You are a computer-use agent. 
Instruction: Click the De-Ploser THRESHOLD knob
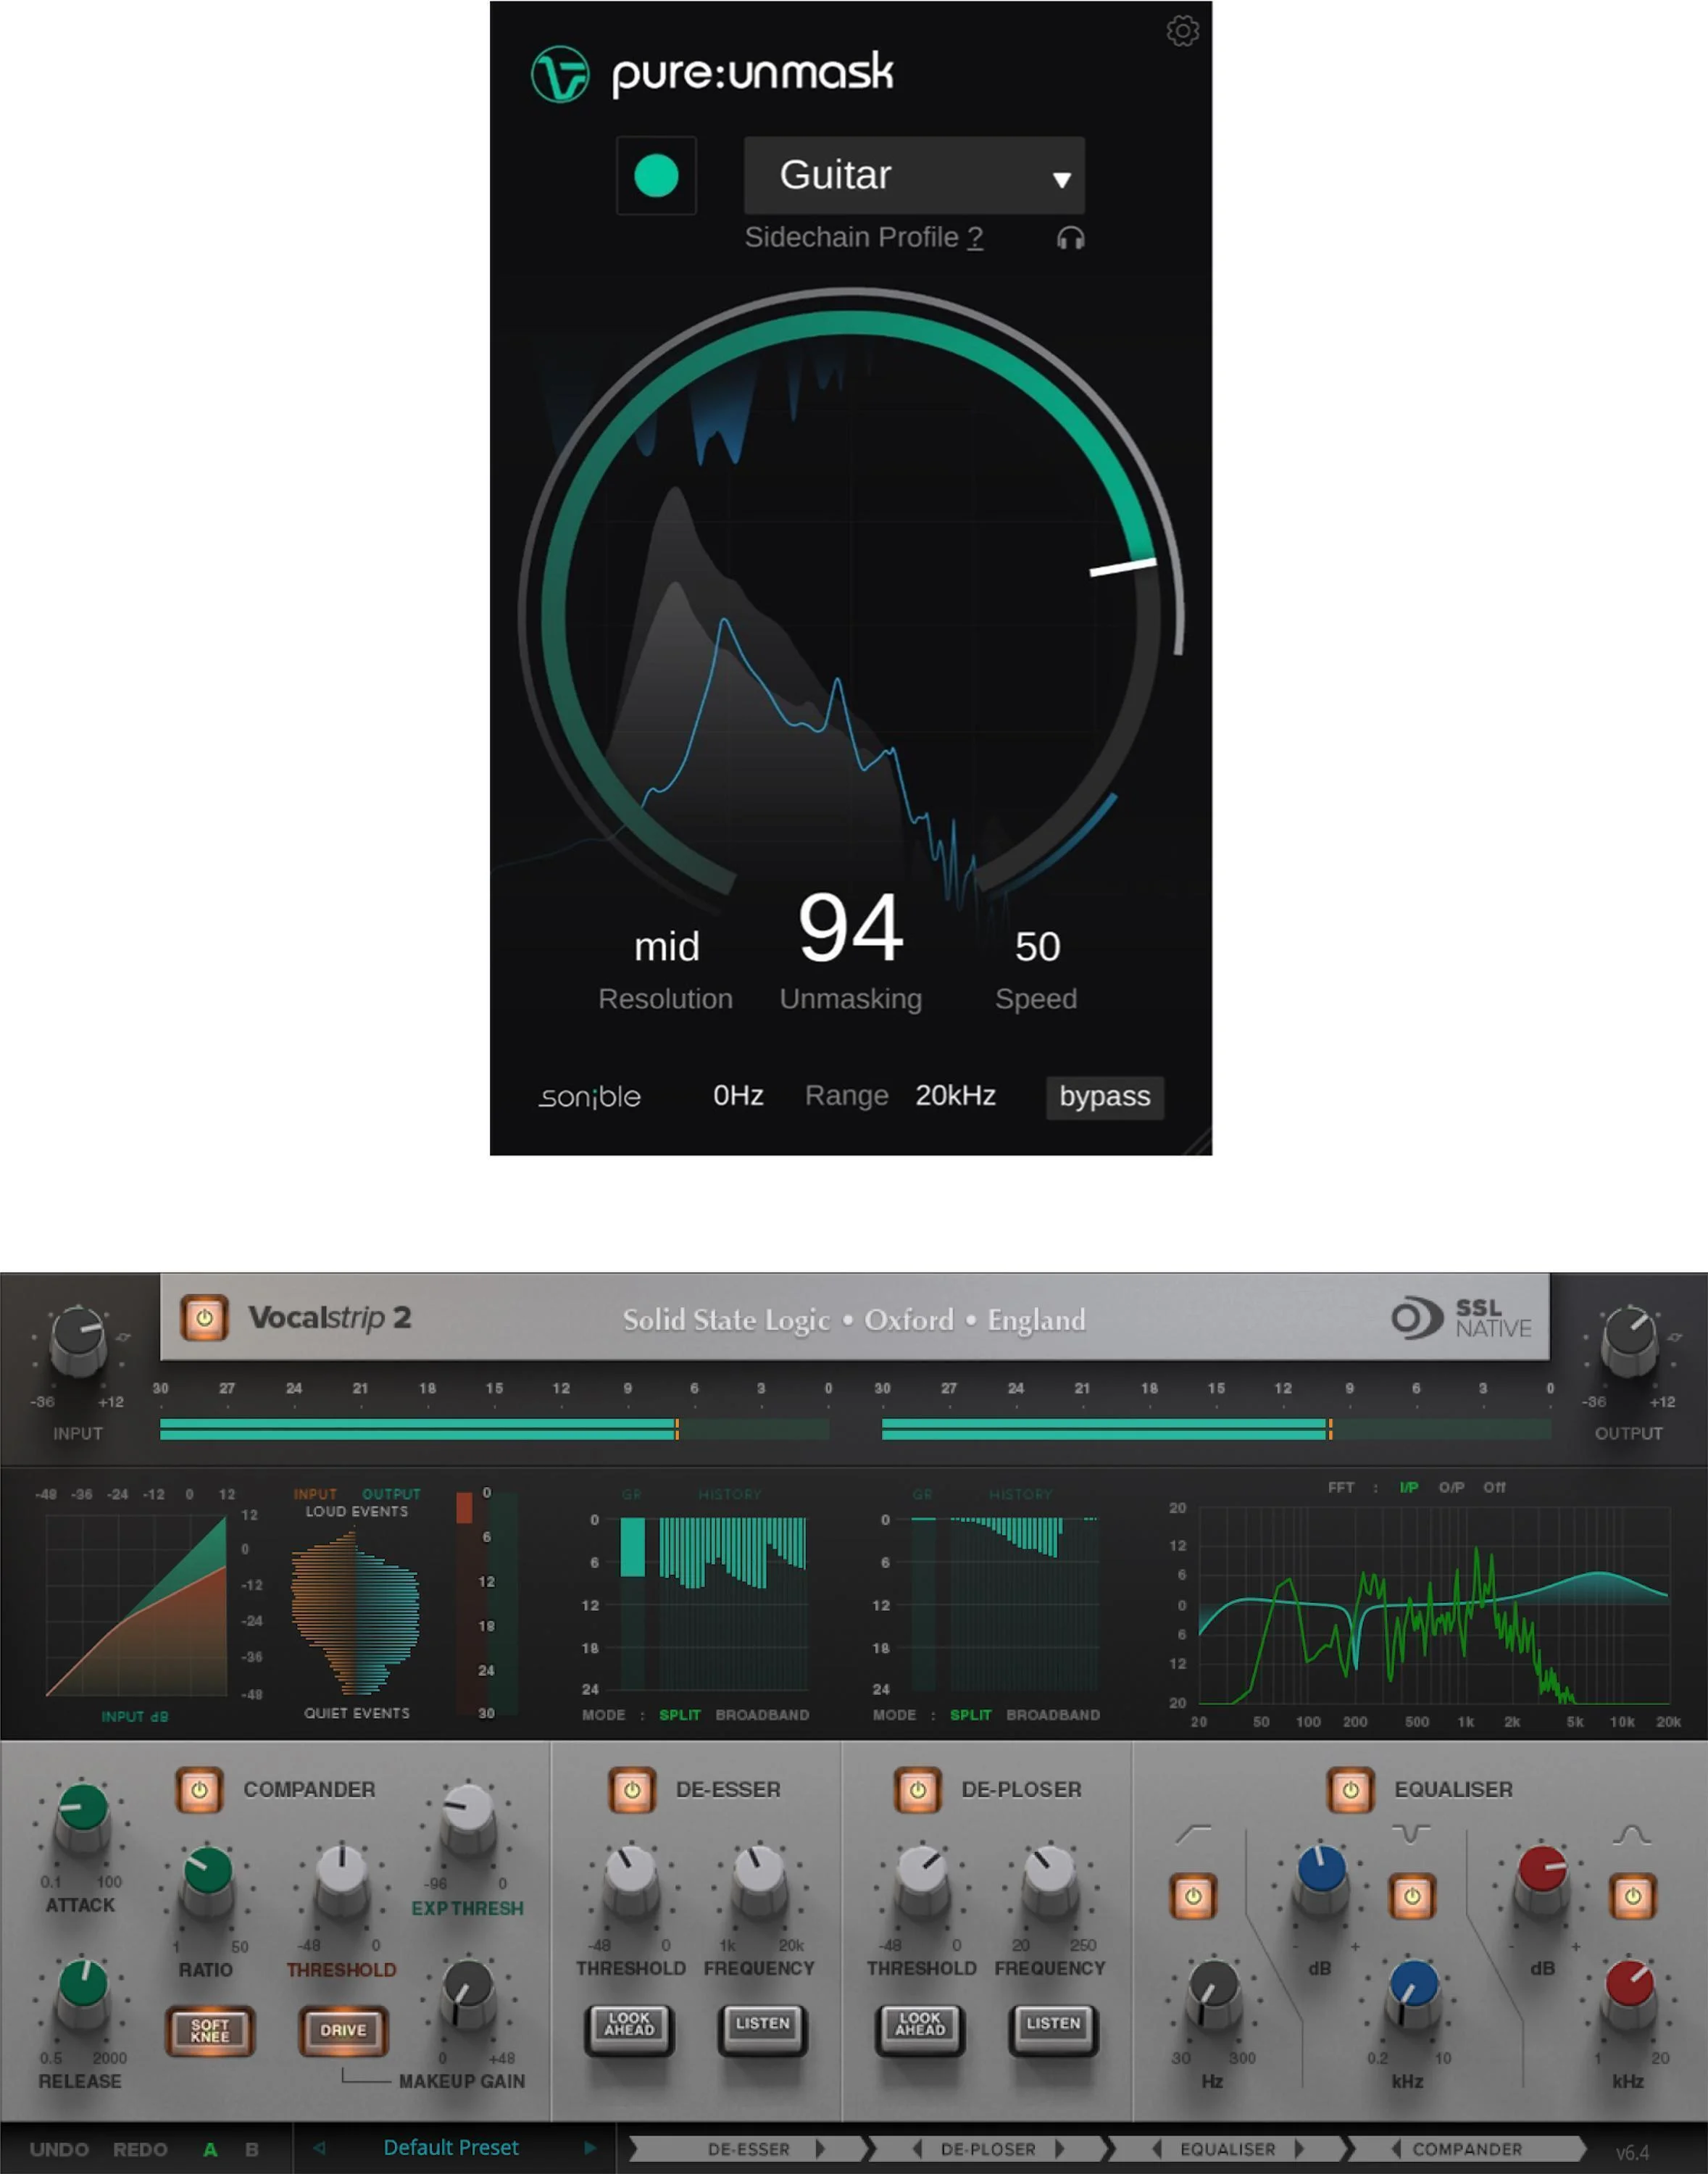point(922,1880)
